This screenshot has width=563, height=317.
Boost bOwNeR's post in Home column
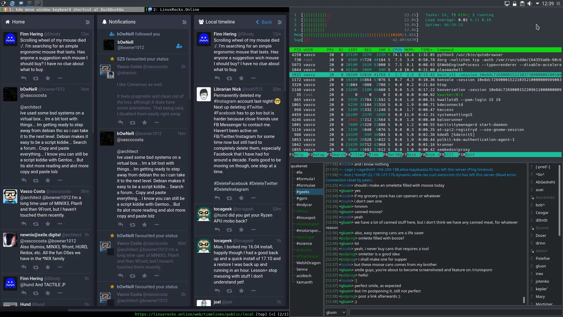36,181
